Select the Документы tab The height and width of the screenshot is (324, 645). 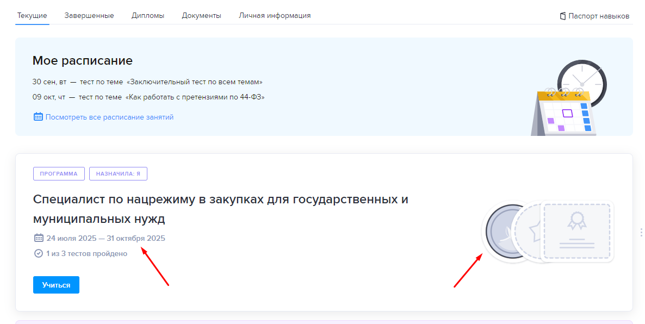(x=201, y=16)
